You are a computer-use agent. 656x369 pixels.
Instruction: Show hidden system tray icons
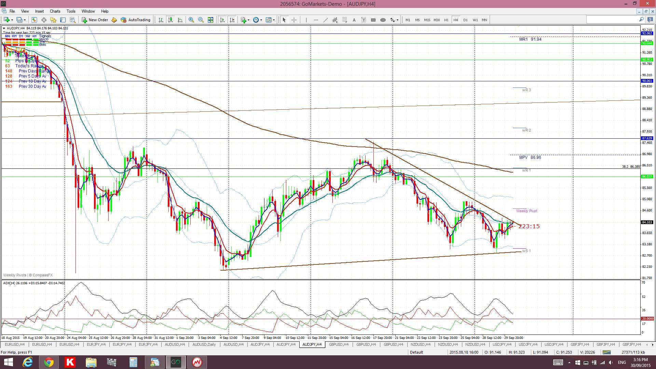tap(569, 362)
